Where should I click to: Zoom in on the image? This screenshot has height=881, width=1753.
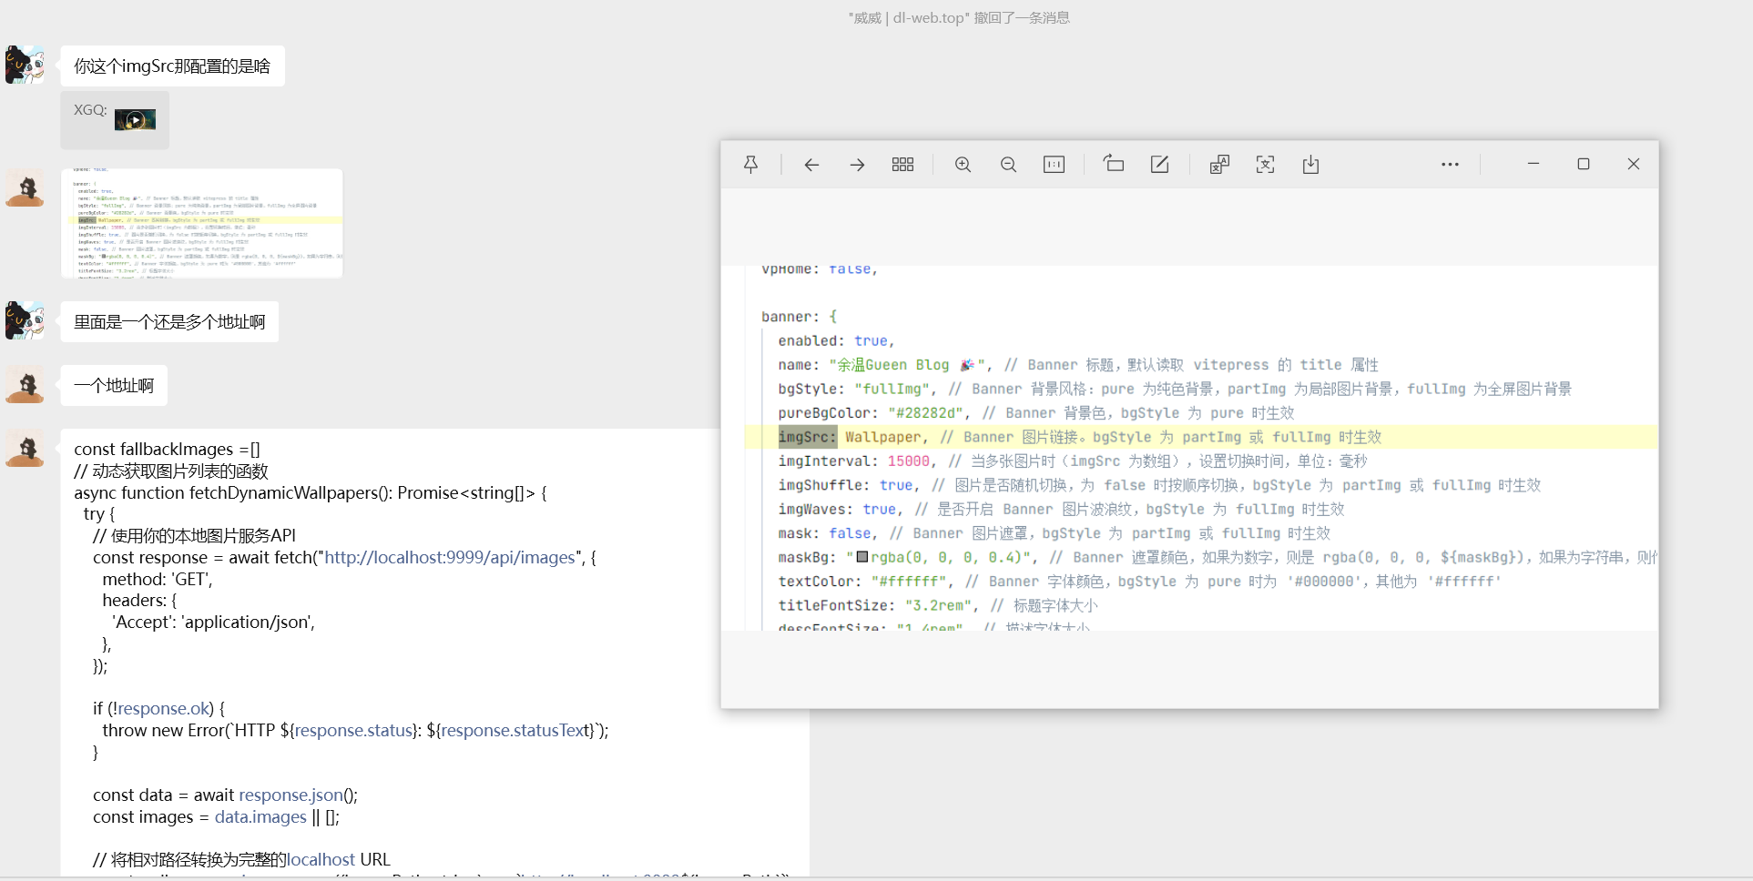click(963, 165)
